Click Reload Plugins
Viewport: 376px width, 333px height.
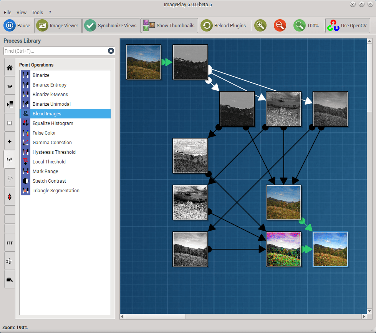[x=223, y=25]
